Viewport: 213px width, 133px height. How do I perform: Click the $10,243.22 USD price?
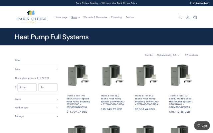click(x=111, y=109)
